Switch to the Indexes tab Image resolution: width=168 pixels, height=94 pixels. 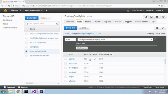(x=118, y=22)
